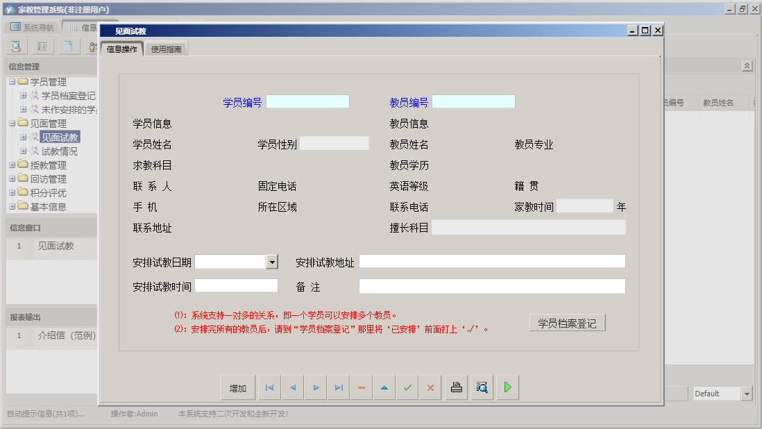Click inside the 学员编号 input field

pos(307,101)
